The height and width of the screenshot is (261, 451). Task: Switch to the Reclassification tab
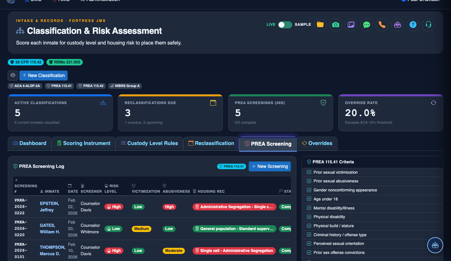coord(211,143)
